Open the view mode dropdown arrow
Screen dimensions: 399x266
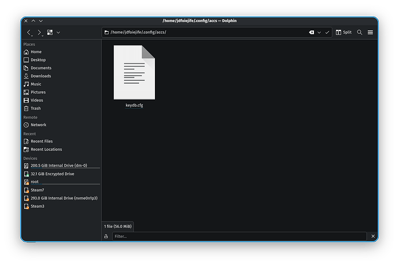point(58,32)
